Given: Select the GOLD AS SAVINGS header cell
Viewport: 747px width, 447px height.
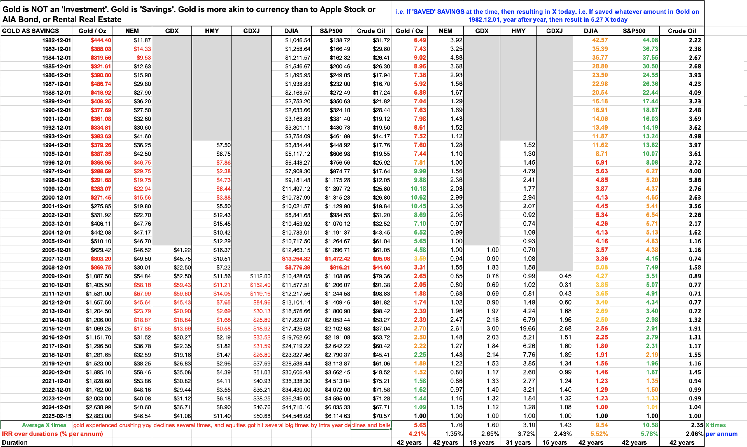Looking at the screenshot, I should (x=31, y=31).
